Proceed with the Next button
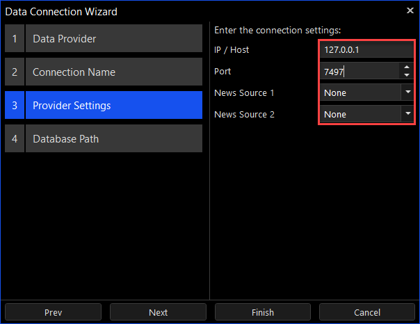 click(x=158, y=312)
